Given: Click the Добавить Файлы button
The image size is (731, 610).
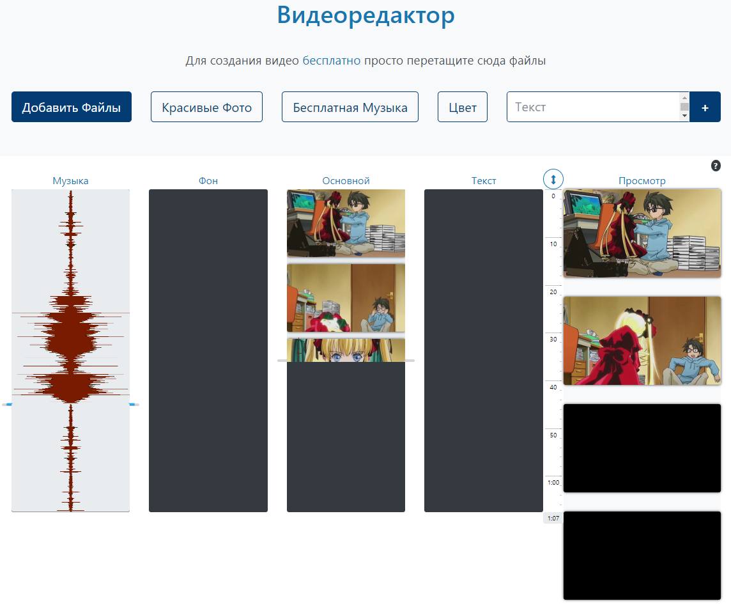Looking at the screenshot, I should click(72, 107).
